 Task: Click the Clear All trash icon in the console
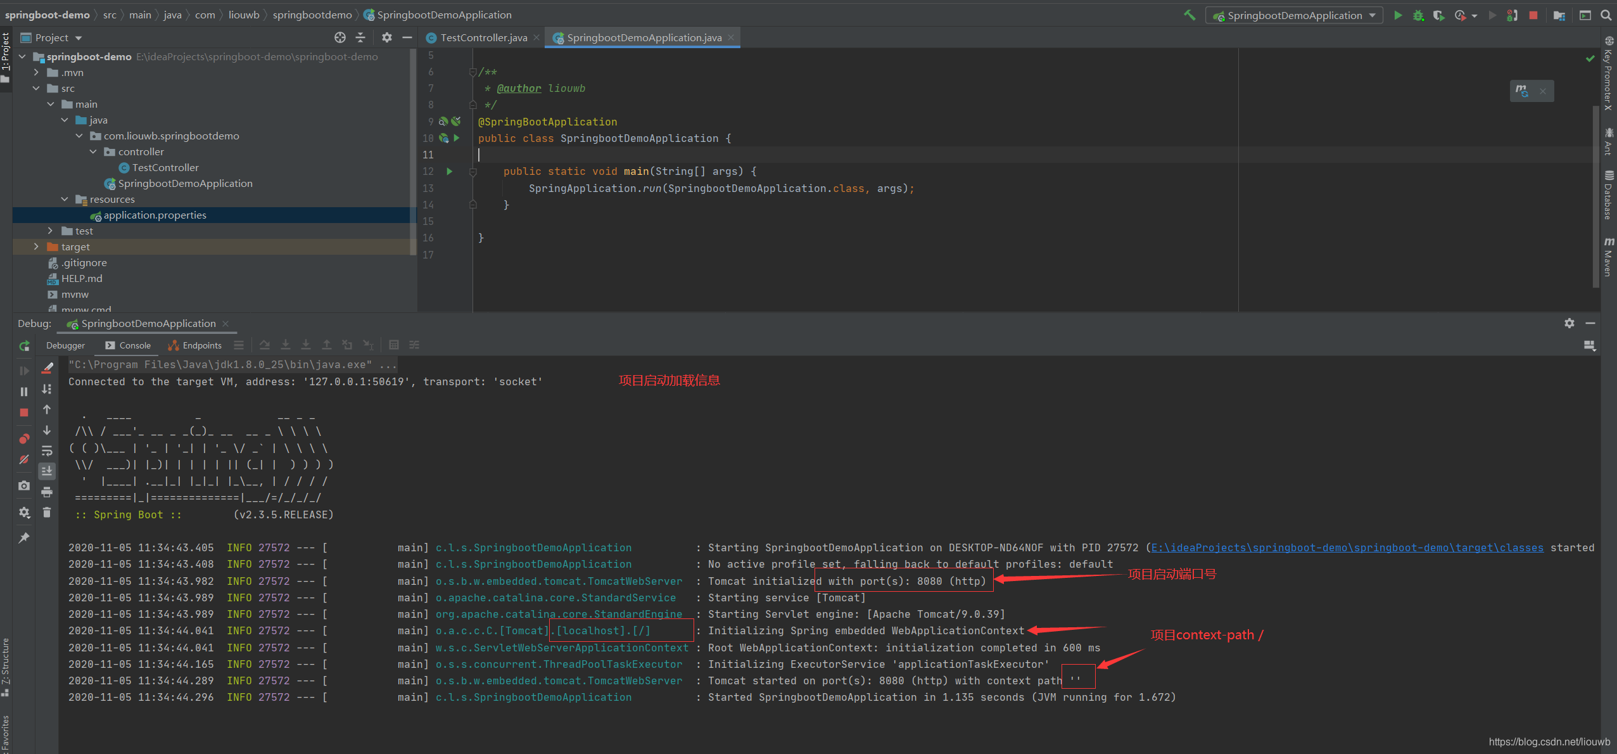[x=47, y=512]
